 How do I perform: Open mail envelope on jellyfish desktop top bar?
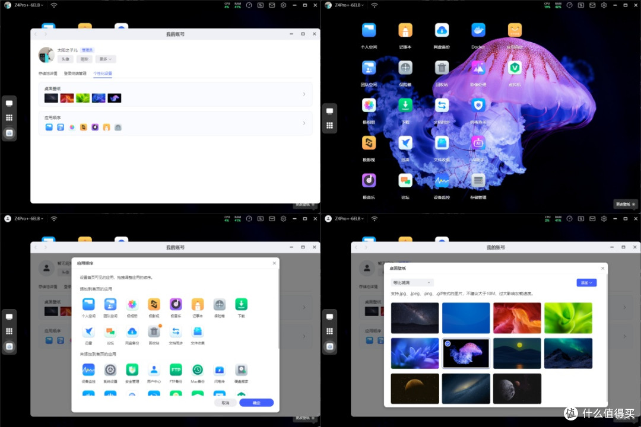coord(592,5)
